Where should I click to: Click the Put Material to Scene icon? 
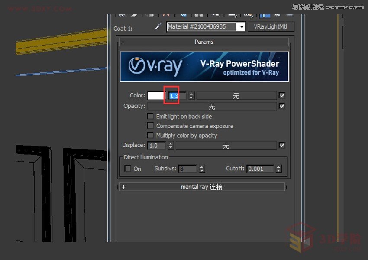pyautogui.click(x=135, y=14)
